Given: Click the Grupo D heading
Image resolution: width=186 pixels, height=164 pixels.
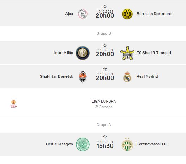Looking at the screenshot, I should (104, 33).
